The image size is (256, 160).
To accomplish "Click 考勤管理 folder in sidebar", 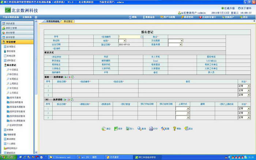I will coord(10,134).
